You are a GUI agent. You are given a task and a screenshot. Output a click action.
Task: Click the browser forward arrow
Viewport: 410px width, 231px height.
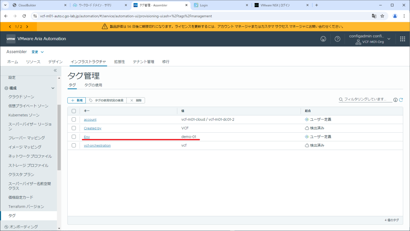(15, 16)
